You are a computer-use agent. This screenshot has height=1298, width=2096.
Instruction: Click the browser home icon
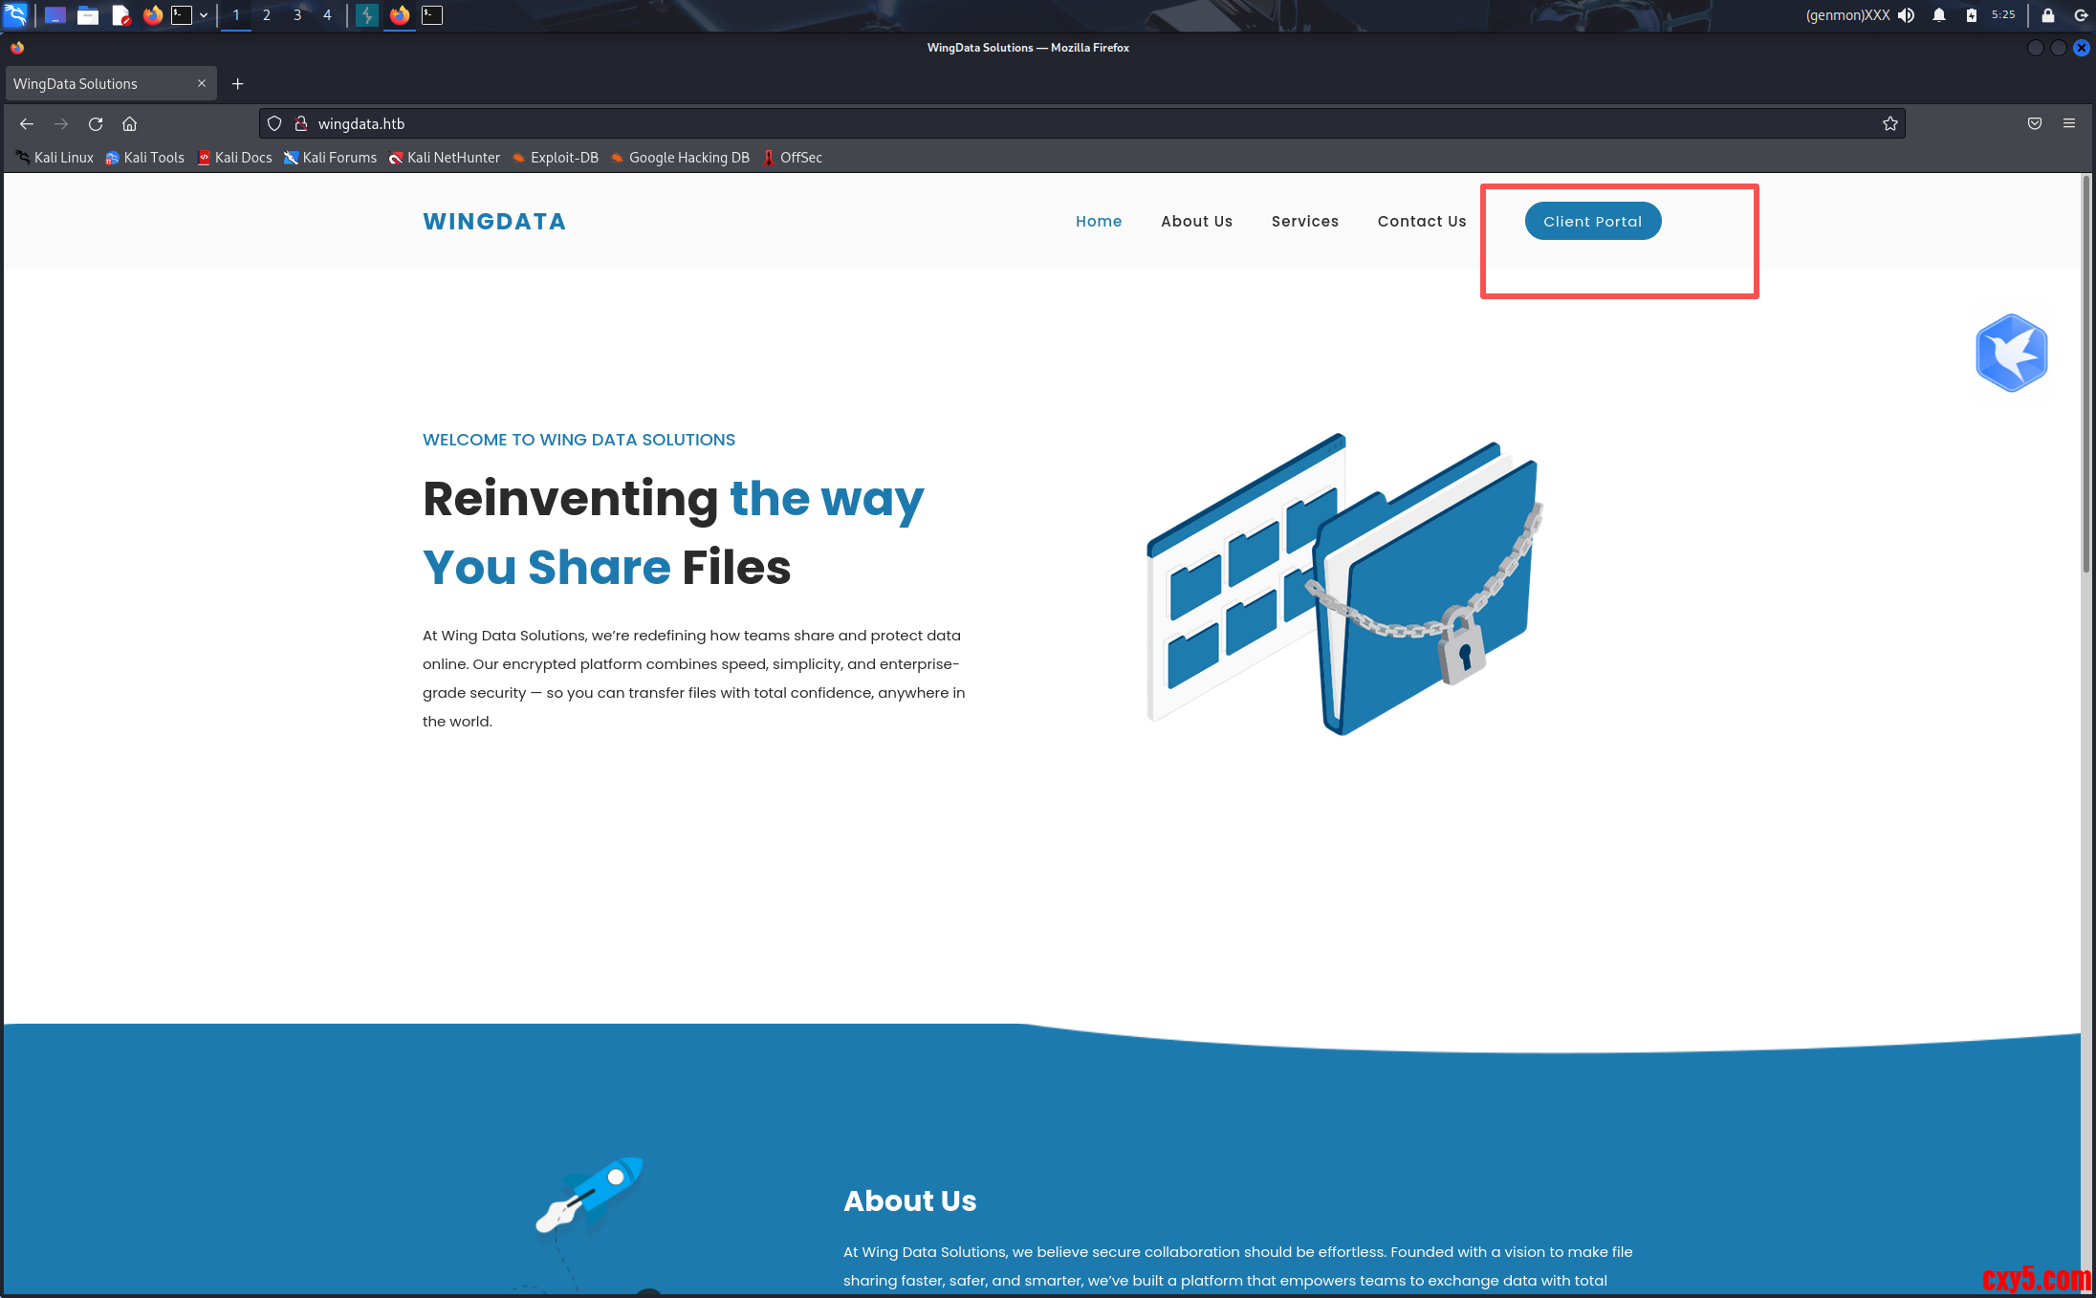pyautogui.click(x=130, y=123)
